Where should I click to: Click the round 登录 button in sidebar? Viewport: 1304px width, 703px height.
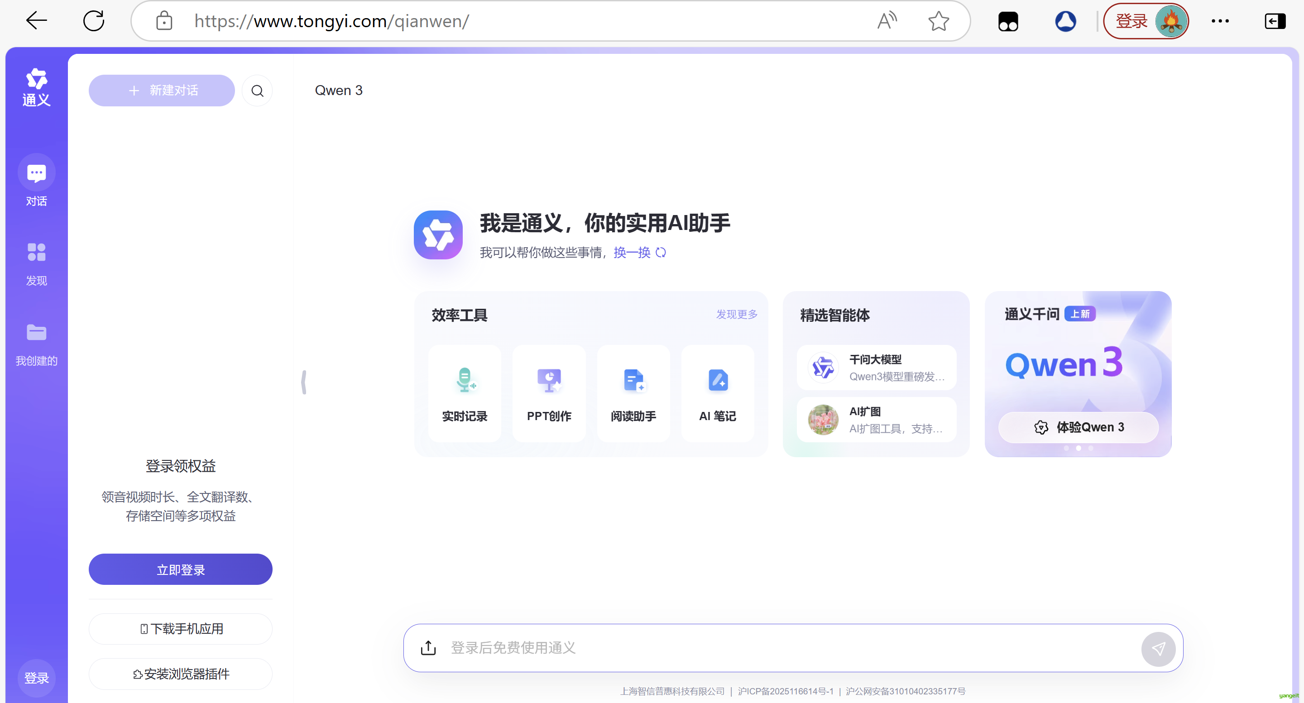[x=36, y=678]
